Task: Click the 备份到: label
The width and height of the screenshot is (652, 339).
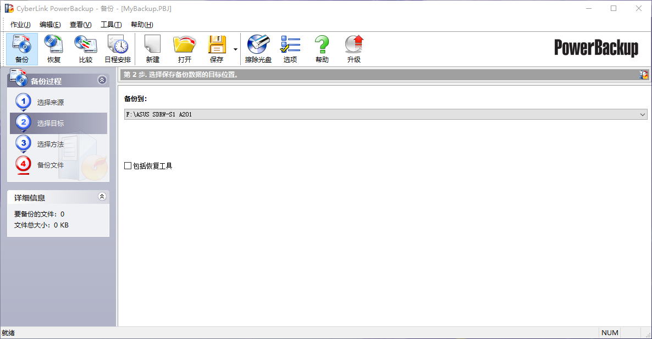Action: [x=136, y=99]
